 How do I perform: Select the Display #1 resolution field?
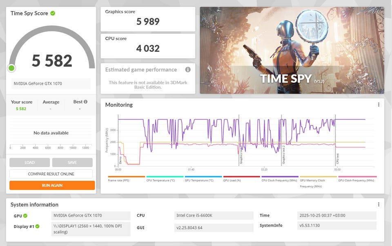(x=91, y=229)
